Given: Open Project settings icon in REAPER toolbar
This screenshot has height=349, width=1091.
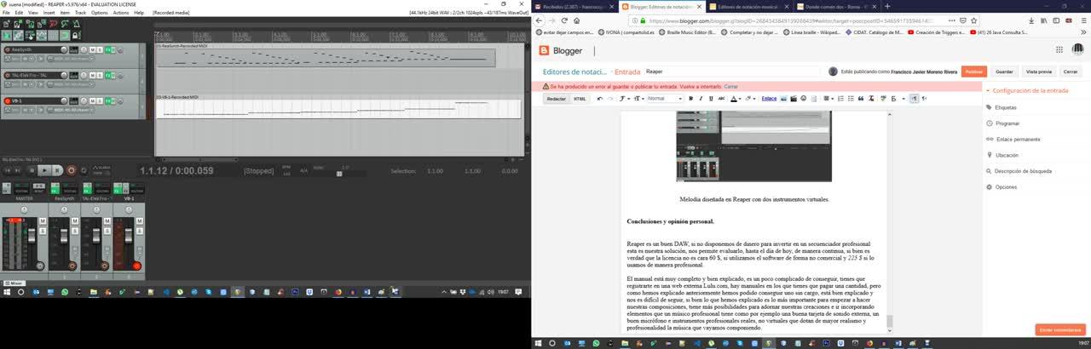Looking at the screenshot, I should pos(41,24).
